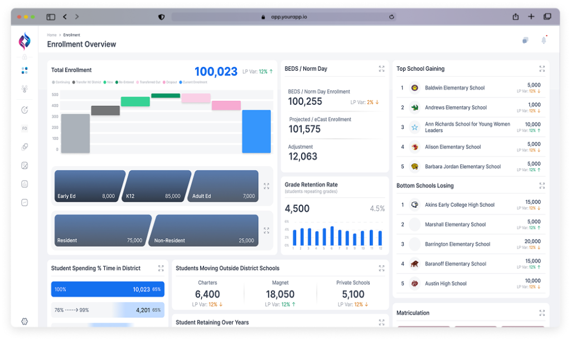The width and height of the screenshot is (571, 341).
Task: Expand the BEDS / Norm Day card
Action: [x=381, y=69]
